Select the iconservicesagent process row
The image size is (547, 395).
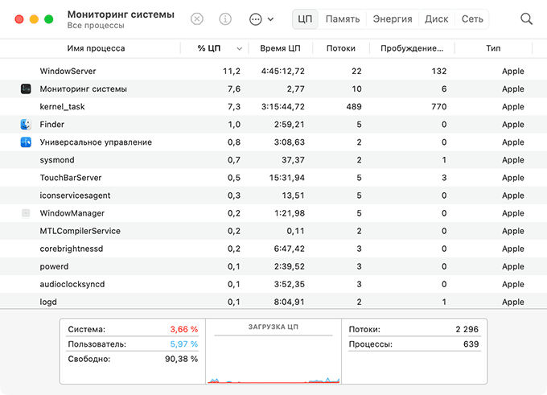point(273,195)
